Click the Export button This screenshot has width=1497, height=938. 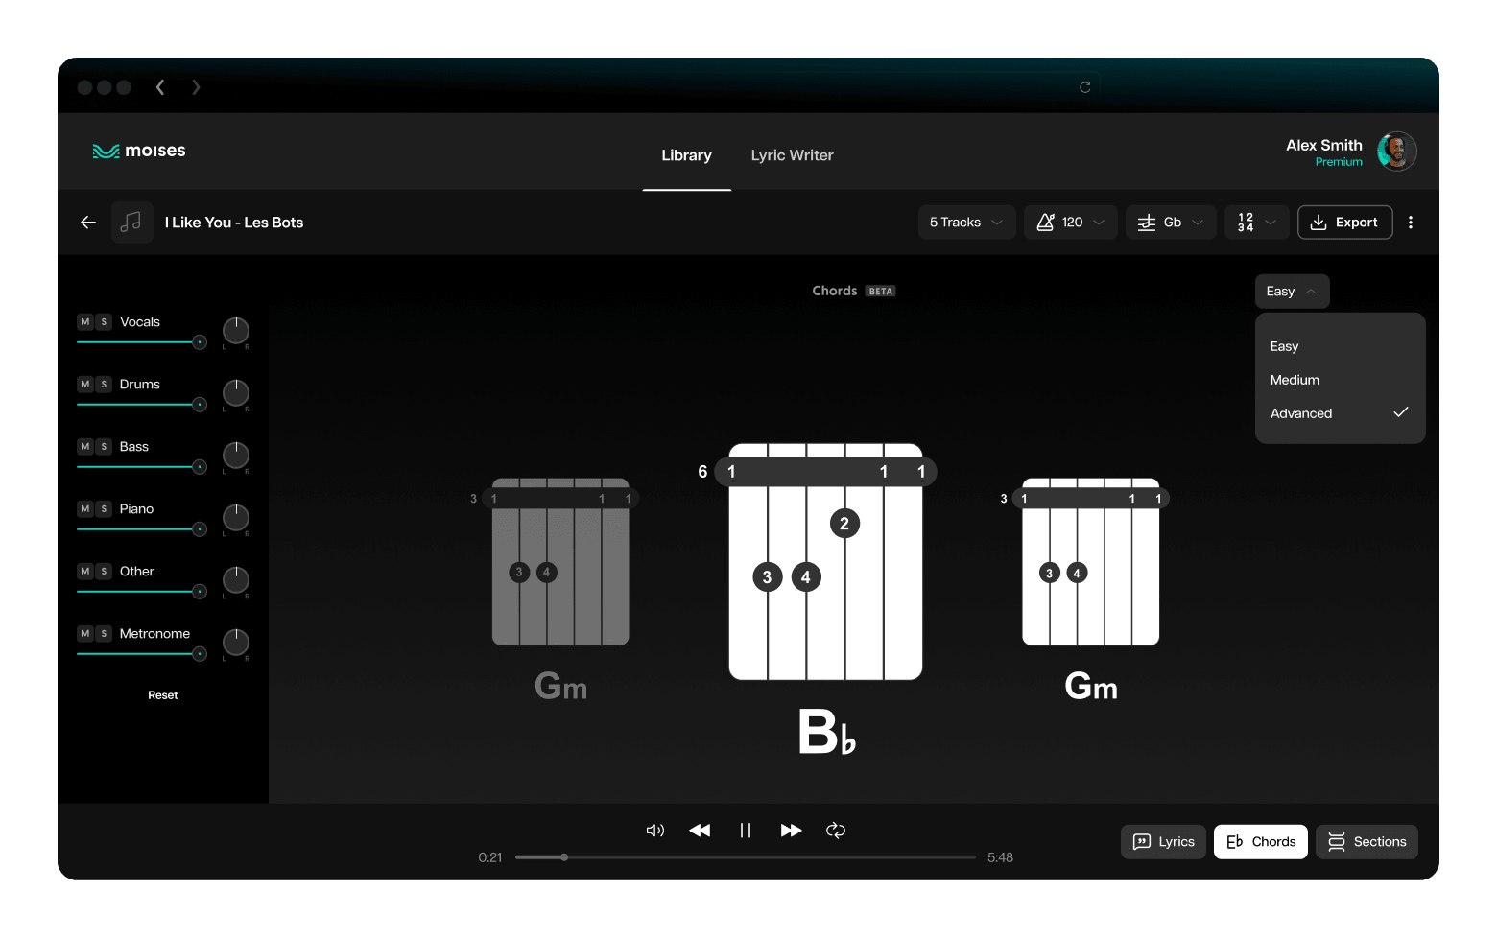pyautogui.click(x=1344, y=223)
